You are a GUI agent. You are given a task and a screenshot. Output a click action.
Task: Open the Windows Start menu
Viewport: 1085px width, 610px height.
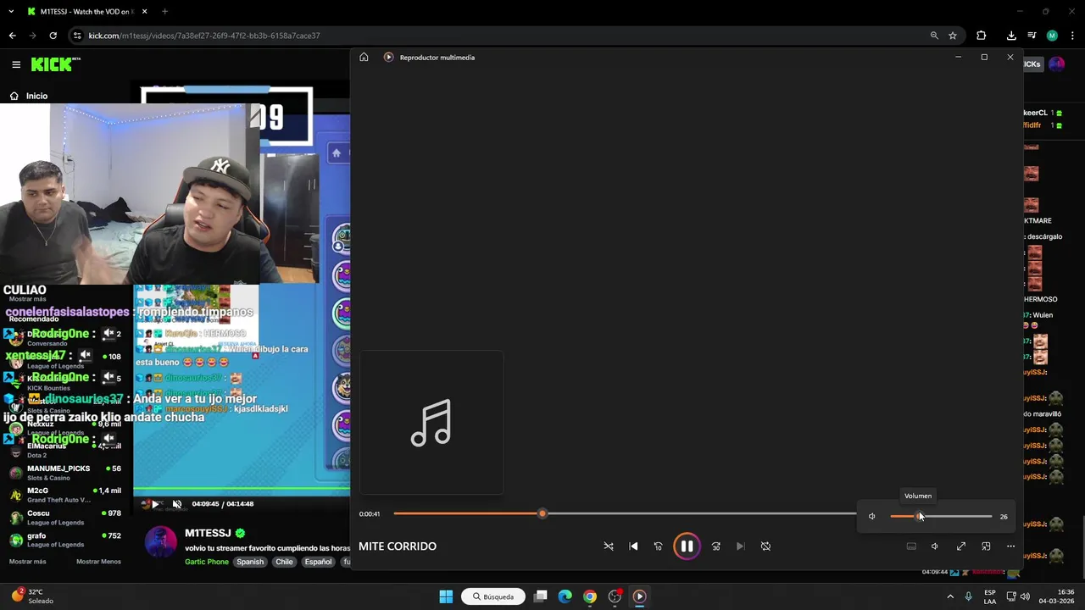coord(446,596)
